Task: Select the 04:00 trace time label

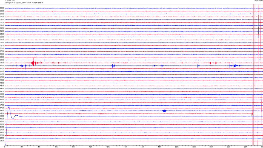Action: click(x=2, y=31)
